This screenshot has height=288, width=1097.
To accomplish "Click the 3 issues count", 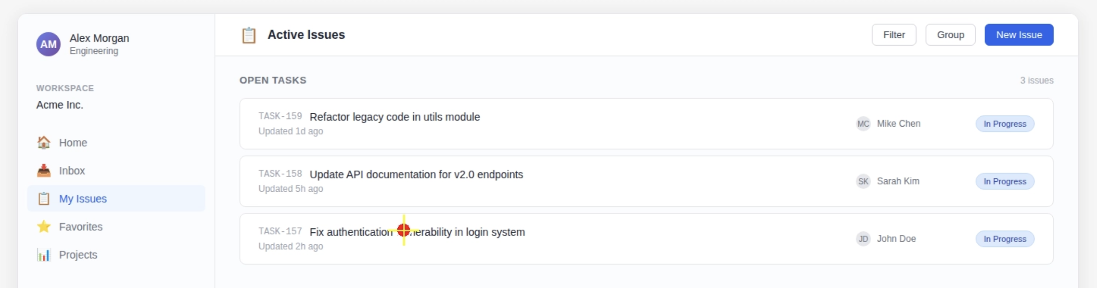I will pos(1036,81).
